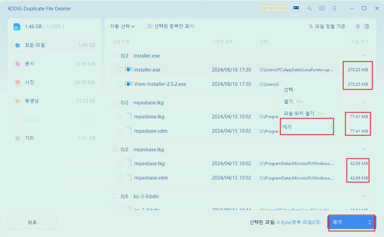Check the mpasbase.lkg file row checkbox

120,116
